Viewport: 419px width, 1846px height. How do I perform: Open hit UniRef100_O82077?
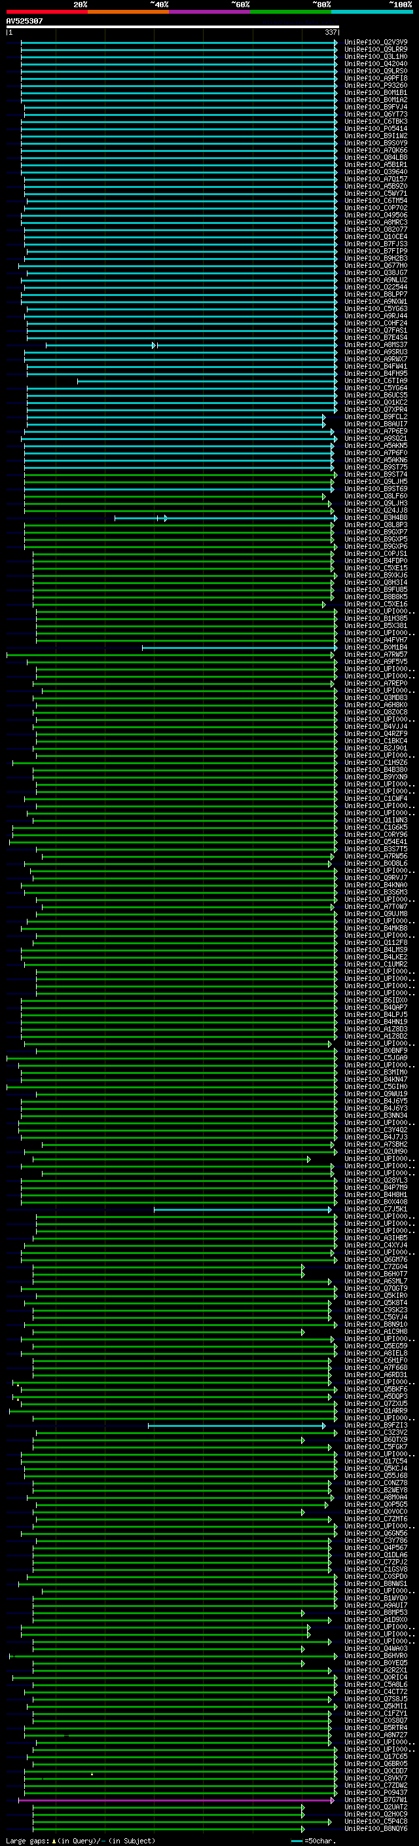click(376, 229)
